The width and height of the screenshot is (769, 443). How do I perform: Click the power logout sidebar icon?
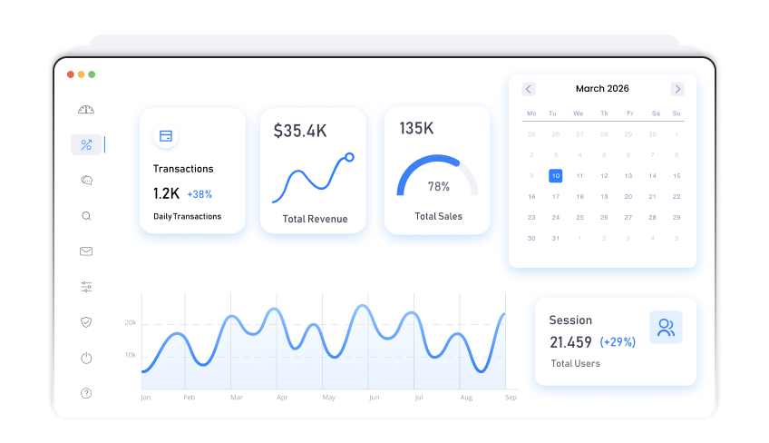[86, 358]
